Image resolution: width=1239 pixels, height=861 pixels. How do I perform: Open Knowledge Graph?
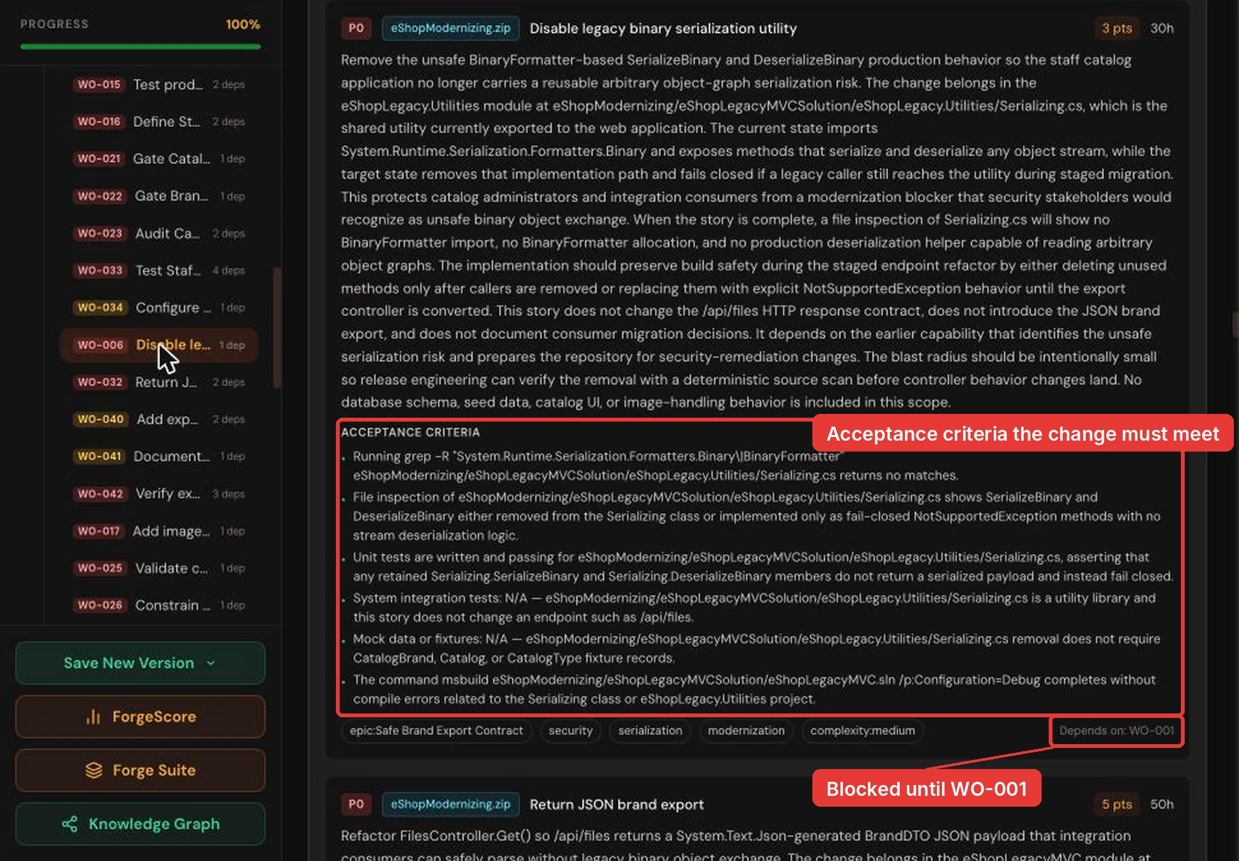point(140,824)
